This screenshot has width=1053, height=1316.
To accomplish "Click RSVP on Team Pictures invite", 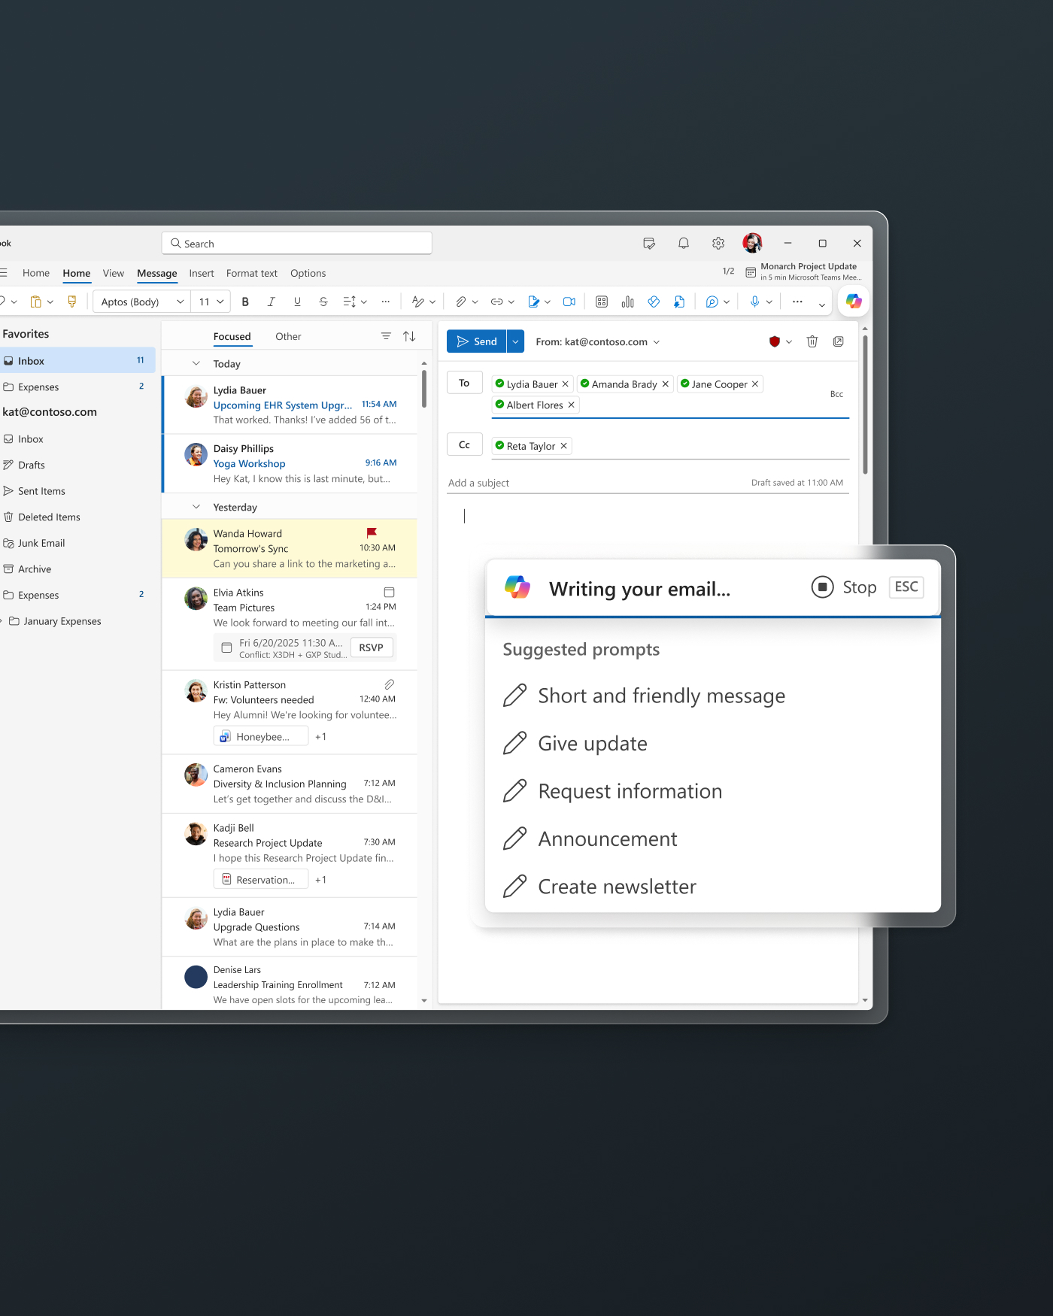I will click(x=371, y=647).
